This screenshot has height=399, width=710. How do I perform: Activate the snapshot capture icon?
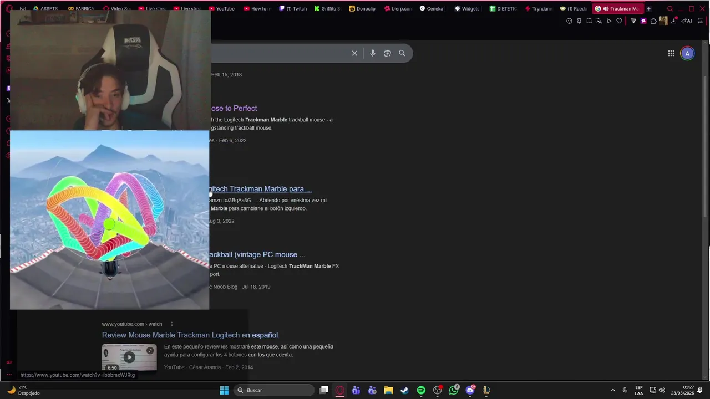(589, 21)
